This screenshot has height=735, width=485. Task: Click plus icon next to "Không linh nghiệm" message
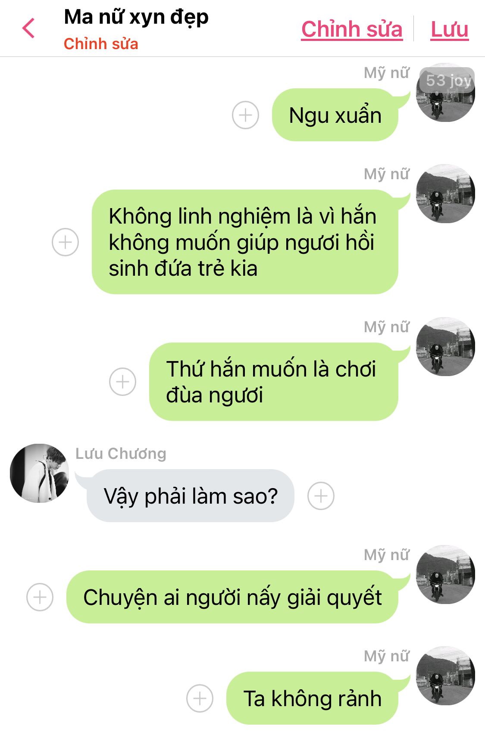click(x=65, y=242)
